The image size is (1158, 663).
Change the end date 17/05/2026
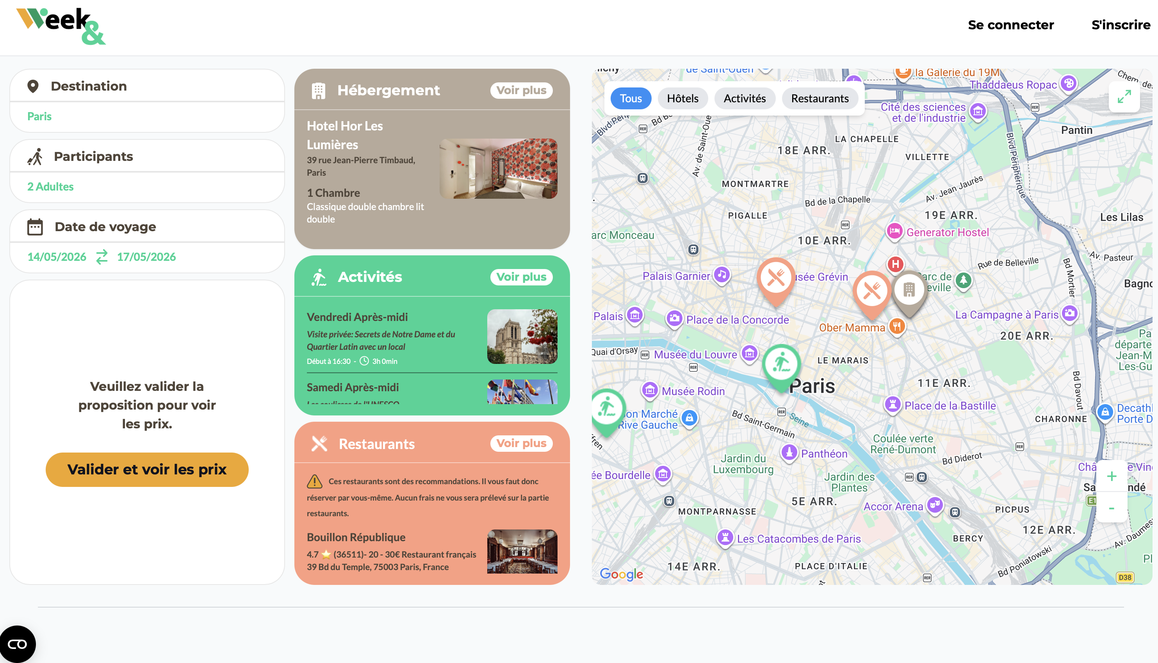[x=146, y=257]
